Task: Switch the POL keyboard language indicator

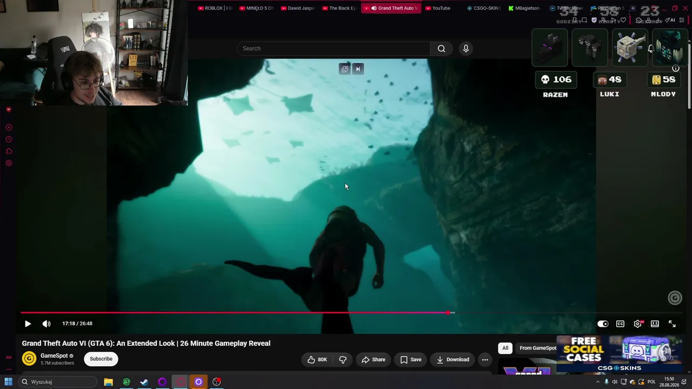Action: 651,382
